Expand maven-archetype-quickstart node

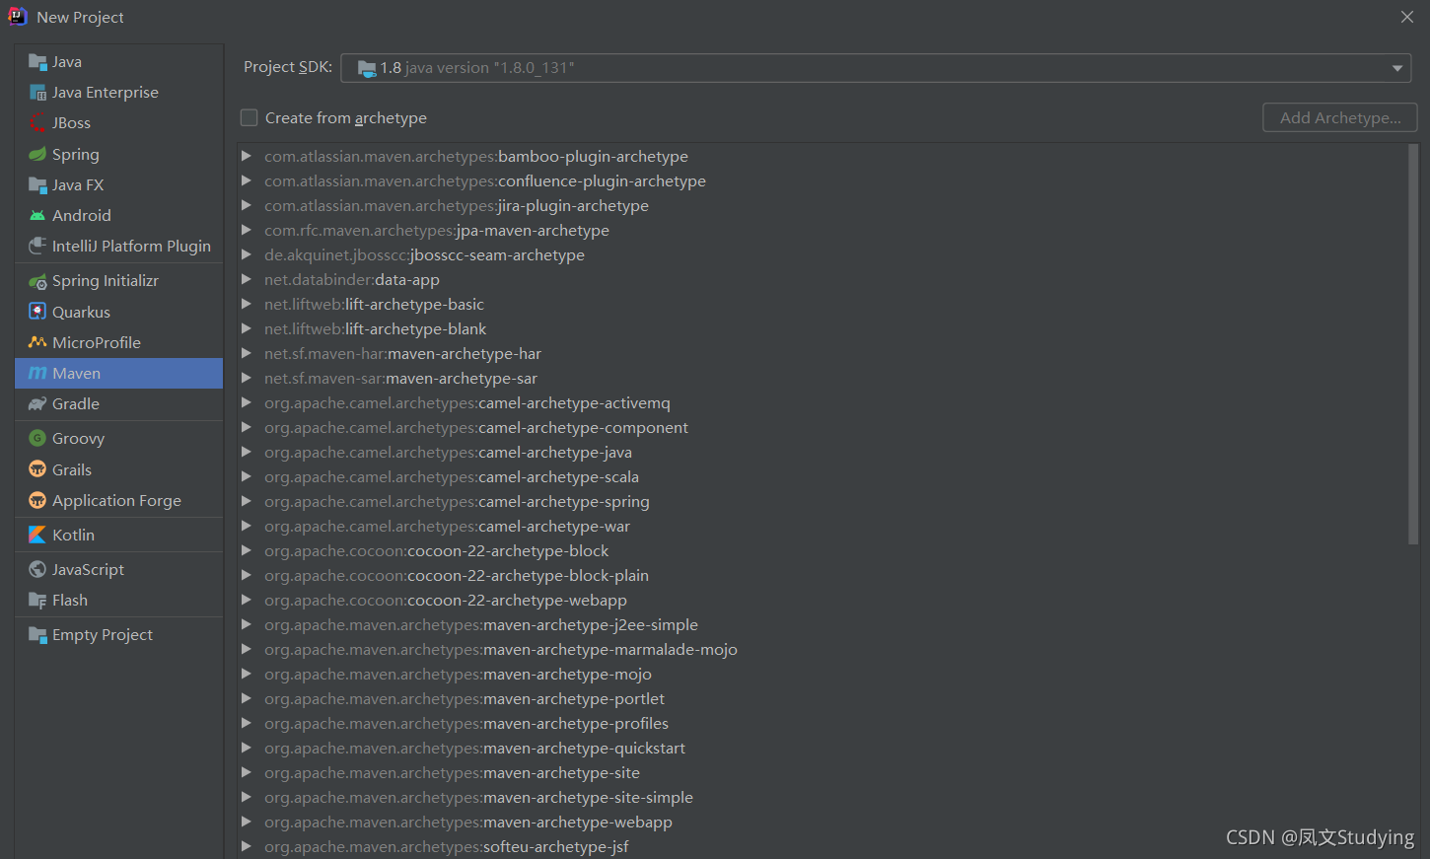(247, 748)
